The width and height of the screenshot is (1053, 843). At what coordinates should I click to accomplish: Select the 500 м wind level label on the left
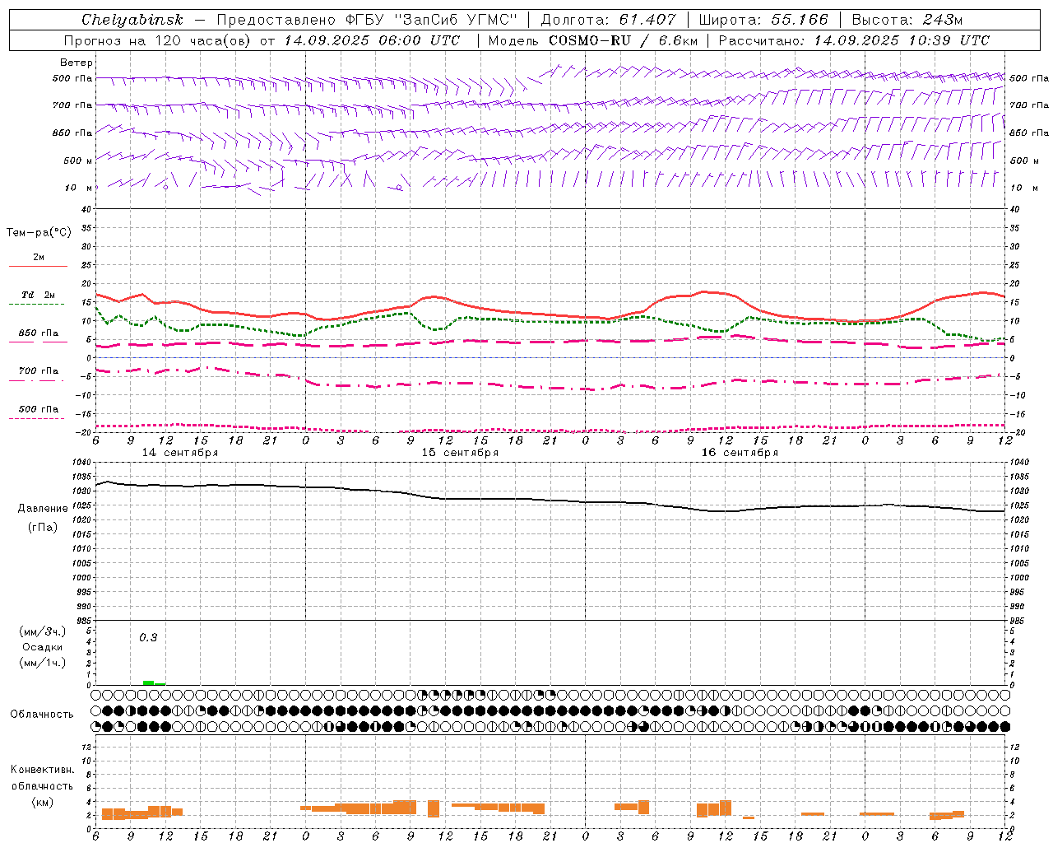click(x=78, y=161)
